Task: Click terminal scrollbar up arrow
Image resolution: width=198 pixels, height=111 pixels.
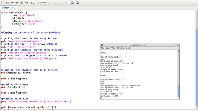Action: tap(179, 51)
